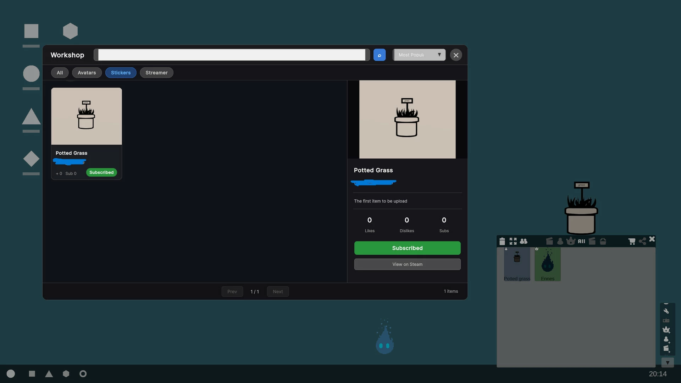
Task: Open View on Steam link
Action: 407,264
